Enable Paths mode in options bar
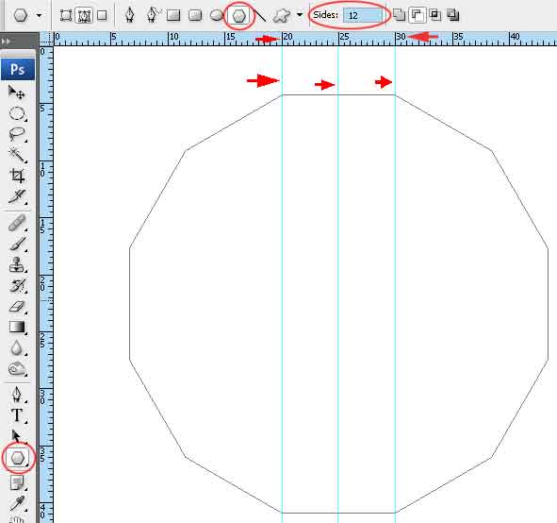The image size is (557, 523). pyautogui.click(x=84, y=15)
